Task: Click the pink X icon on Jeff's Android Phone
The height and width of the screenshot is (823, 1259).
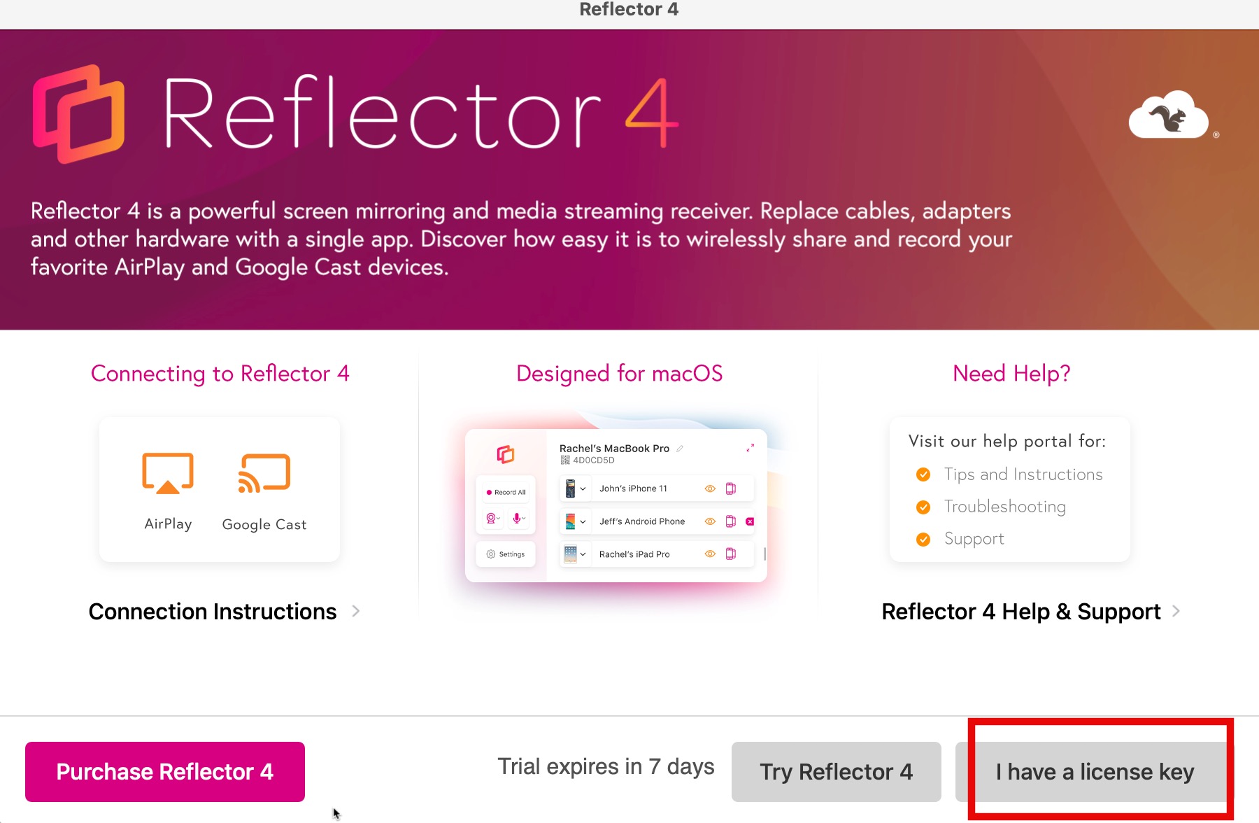Action: coord(750,521)
